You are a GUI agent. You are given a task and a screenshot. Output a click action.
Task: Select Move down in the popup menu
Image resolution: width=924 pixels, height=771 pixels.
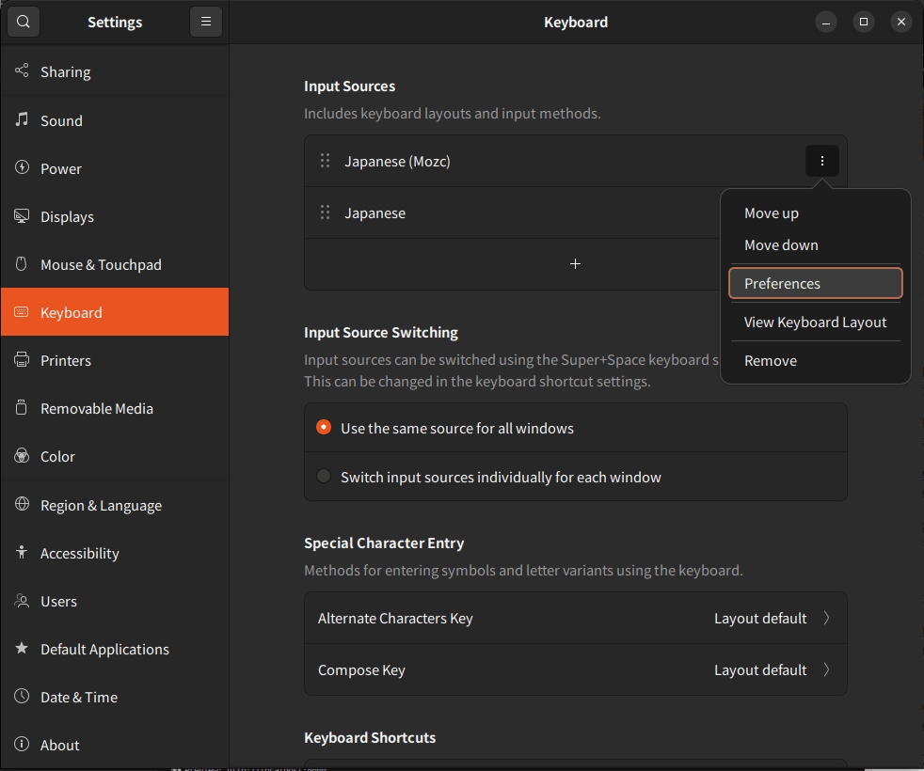pyautogui.click(x=781, y=244)
